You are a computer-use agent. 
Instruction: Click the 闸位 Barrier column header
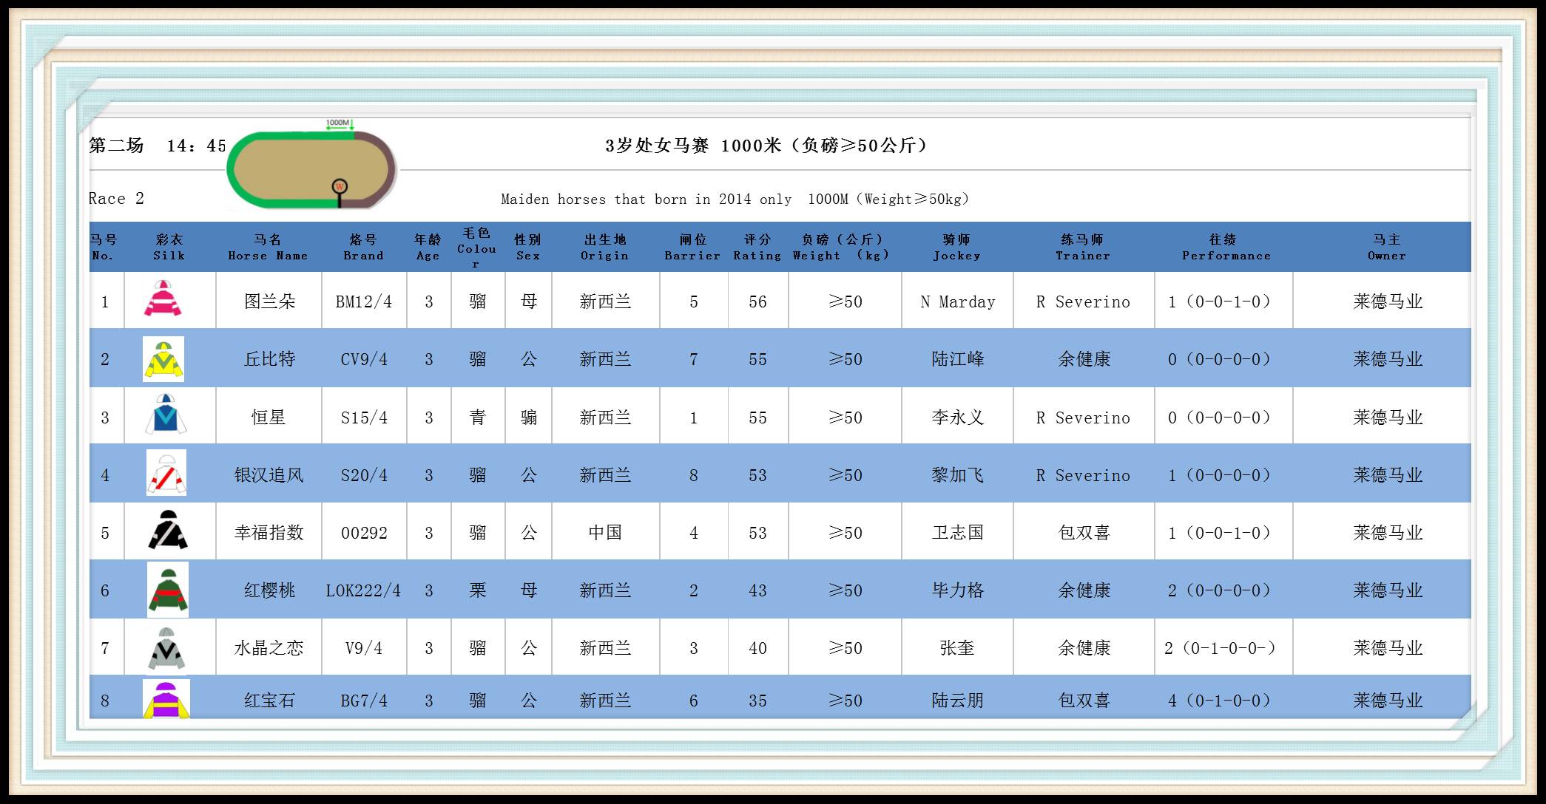(692, 247)
